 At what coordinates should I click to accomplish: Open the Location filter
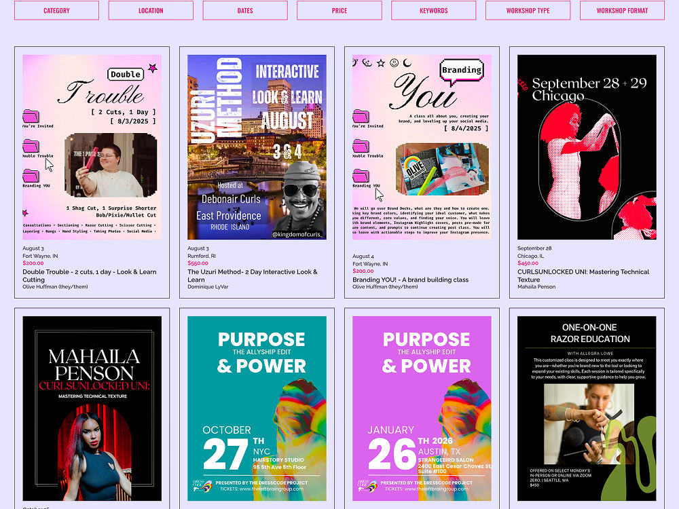[x=151, y=10]
